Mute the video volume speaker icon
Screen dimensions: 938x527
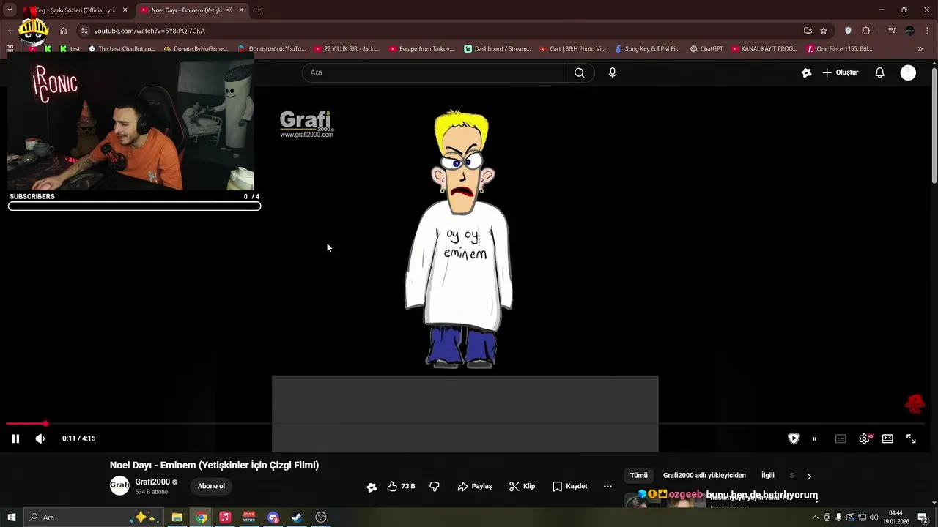40,438
